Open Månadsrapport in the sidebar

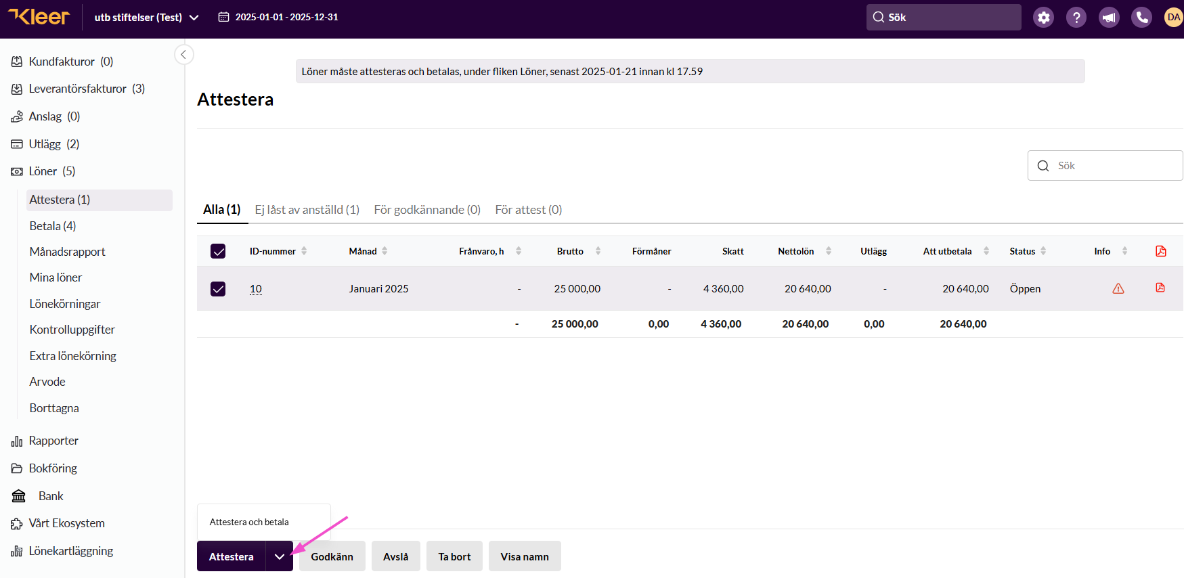coord(67,252)
